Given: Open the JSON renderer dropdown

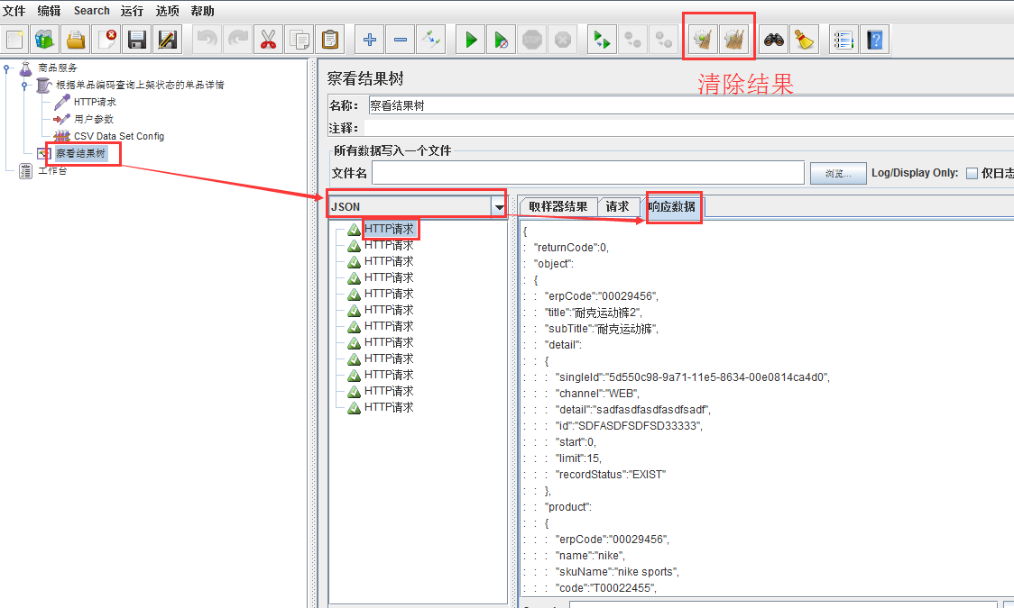Looking at the screenshot, I should point(499,207).
